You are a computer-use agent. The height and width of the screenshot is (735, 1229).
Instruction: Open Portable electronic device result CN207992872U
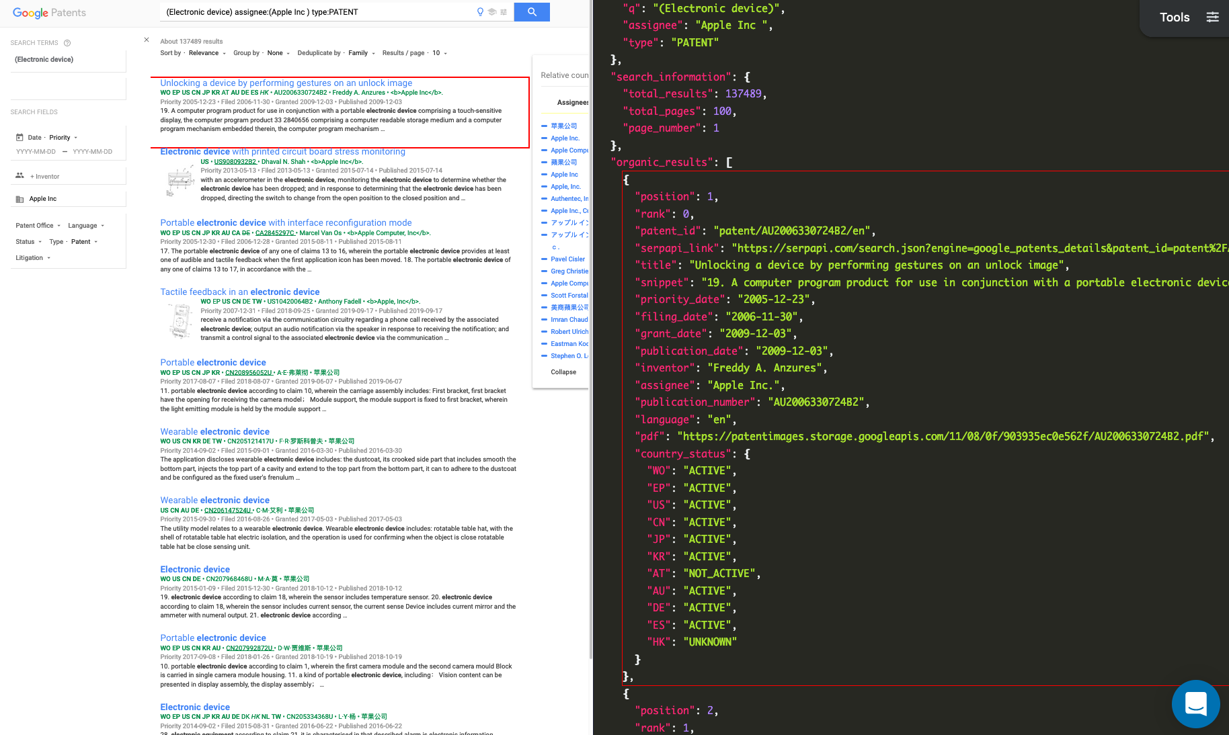(x=213, y=638)
